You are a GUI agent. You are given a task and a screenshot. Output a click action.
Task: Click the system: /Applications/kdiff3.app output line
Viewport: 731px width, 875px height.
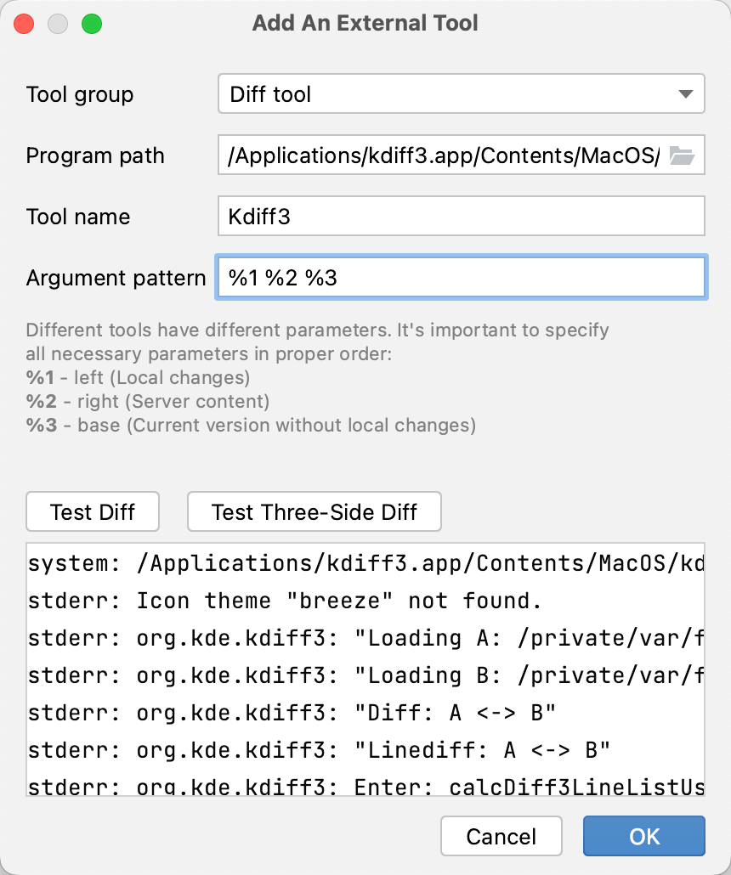click(365, 563)
